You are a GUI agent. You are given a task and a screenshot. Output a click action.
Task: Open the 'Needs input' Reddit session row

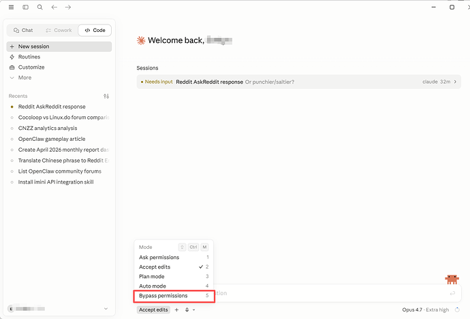(x=298, y=82)
